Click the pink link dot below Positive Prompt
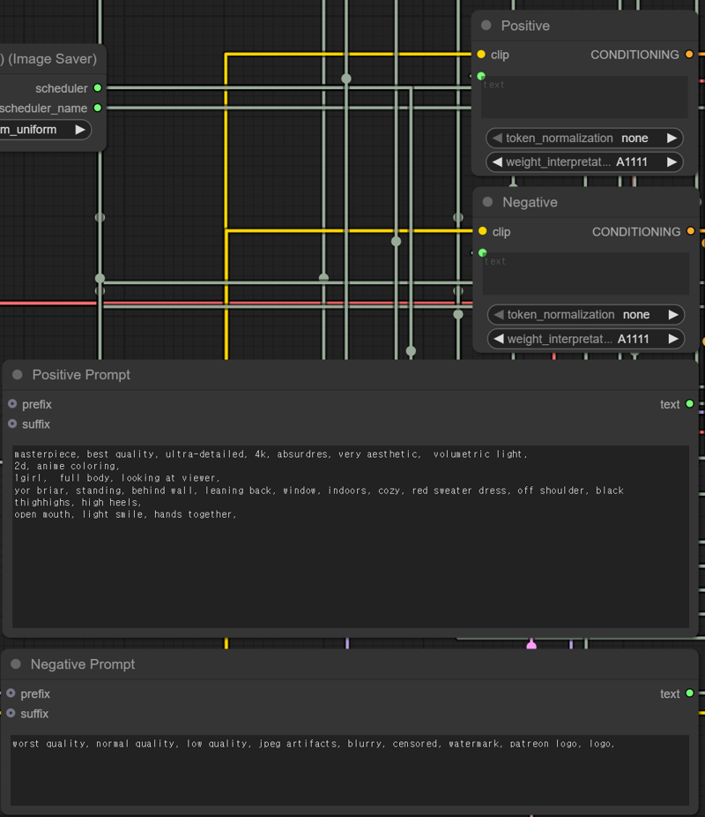 click(x=531, y=645)
